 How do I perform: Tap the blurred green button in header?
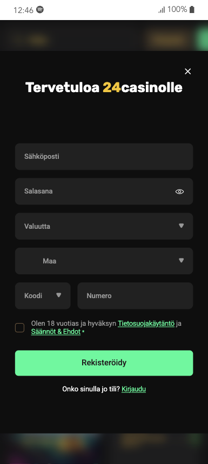click(202, 39)
